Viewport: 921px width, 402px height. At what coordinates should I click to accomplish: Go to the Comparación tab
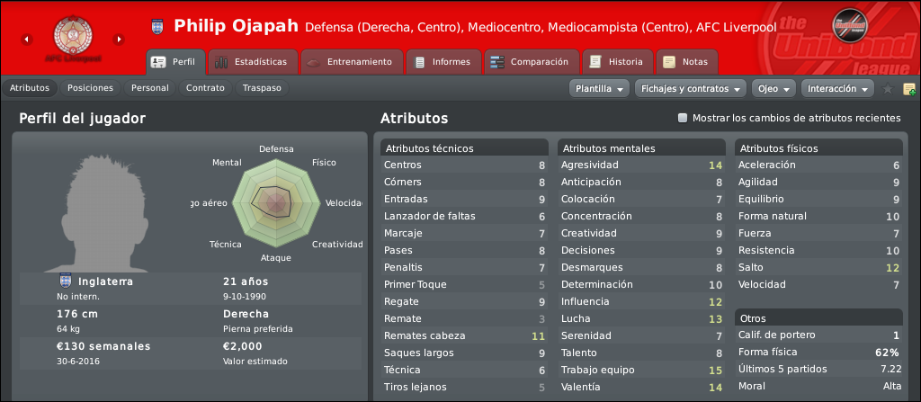click(531, 62)
